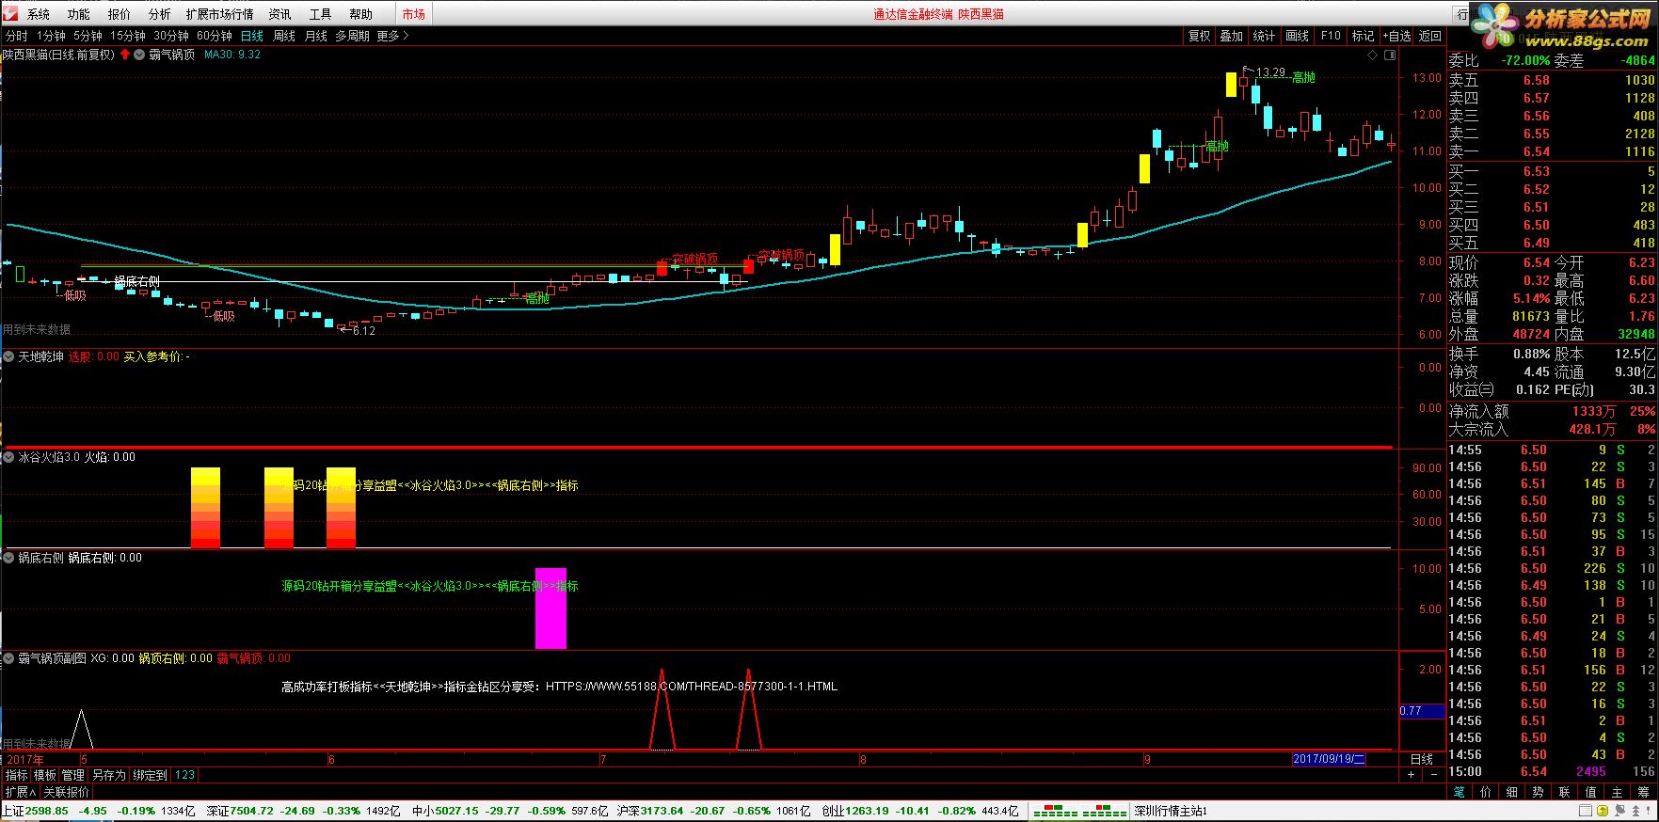This screenshot has height=822, width=1659.
Task: Collapse the 锅底右侧 indicator pane
Action: click(9, 558)
